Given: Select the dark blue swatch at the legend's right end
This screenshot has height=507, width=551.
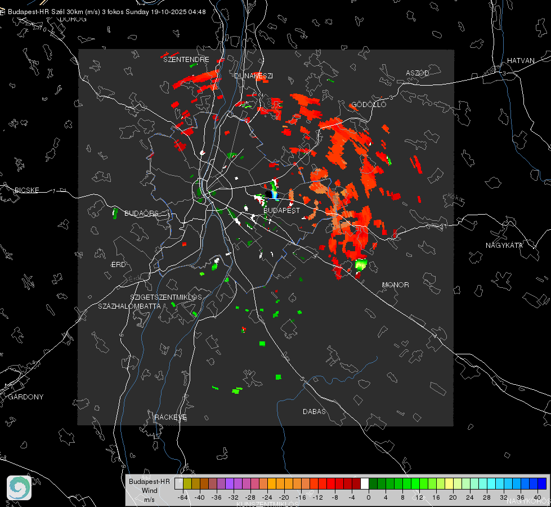Looking at the screenshot, I should (542, 484).
